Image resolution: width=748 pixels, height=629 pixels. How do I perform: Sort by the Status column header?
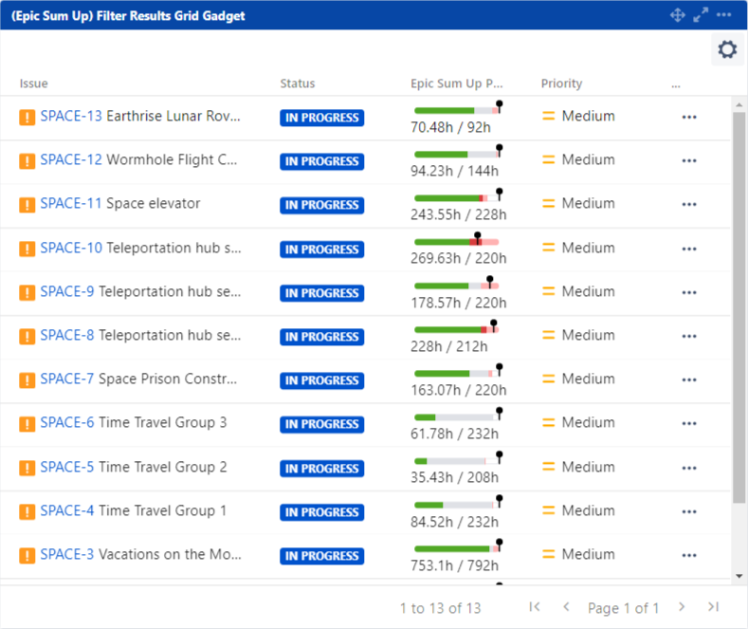[298, 83]
